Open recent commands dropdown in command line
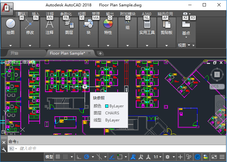The height and width of the screenshot is (162, 227). click(x=16, y=149)
